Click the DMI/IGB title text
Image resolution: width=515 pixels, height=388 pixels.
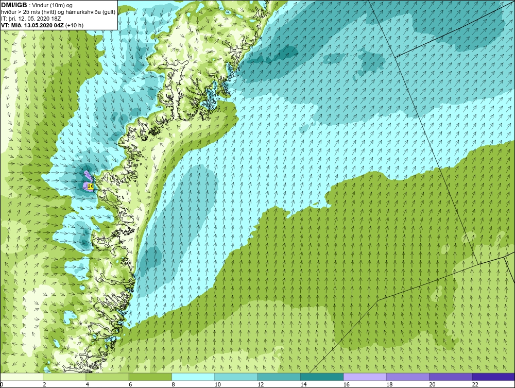click(14, 5)
